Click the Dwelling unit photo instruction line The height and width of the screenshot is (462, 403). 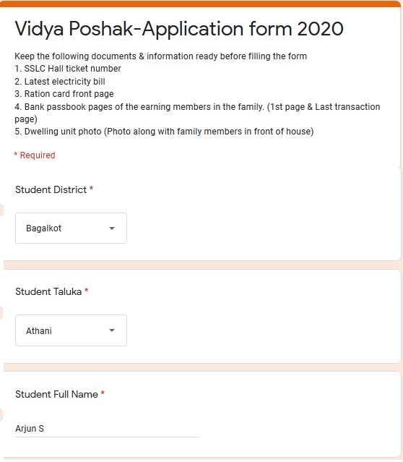pos(164,131)
